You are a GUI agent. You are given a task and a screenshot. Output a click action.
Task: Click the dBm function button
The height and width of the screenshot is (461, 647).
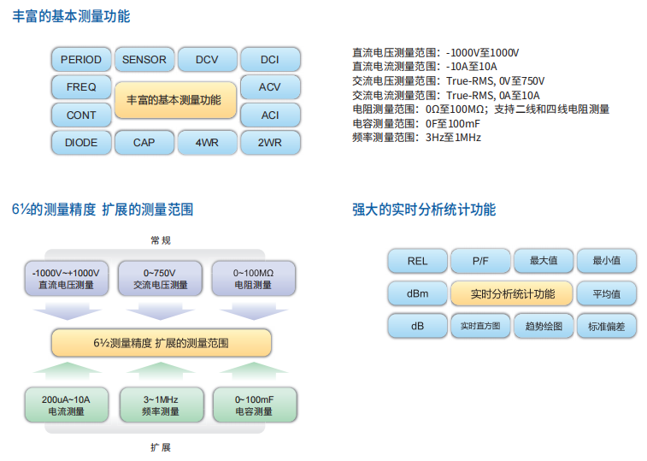click(x=417, y=294)
